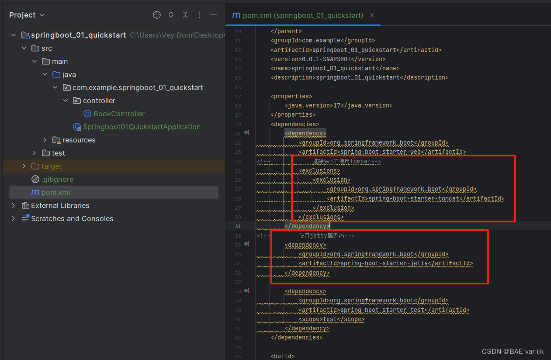
Task: Click the dependency gutter icon beside line 33
Action: tap(247, 244)
